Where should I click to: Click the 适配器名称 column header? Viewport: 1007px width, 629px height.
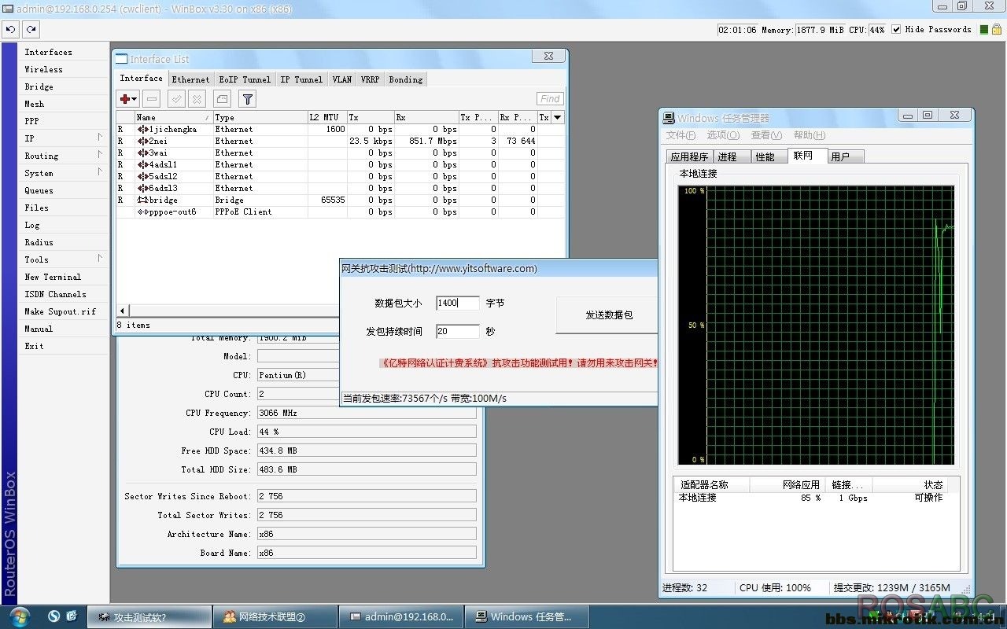click(x=711, y=485)
